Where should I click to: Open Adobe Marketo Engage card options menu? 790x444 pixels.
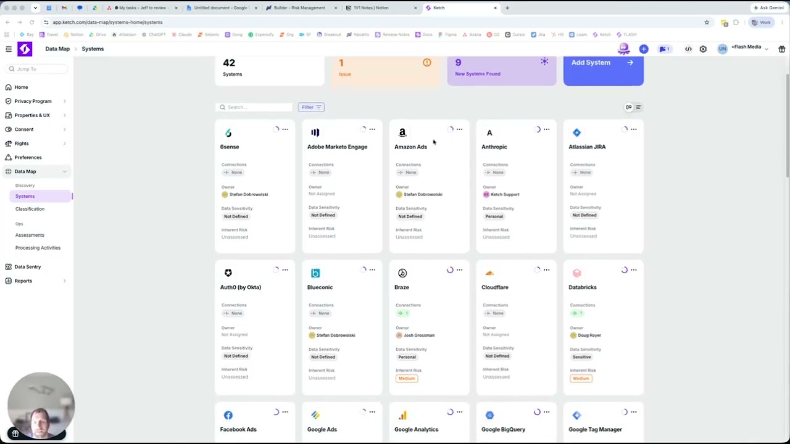click(372, 129)
